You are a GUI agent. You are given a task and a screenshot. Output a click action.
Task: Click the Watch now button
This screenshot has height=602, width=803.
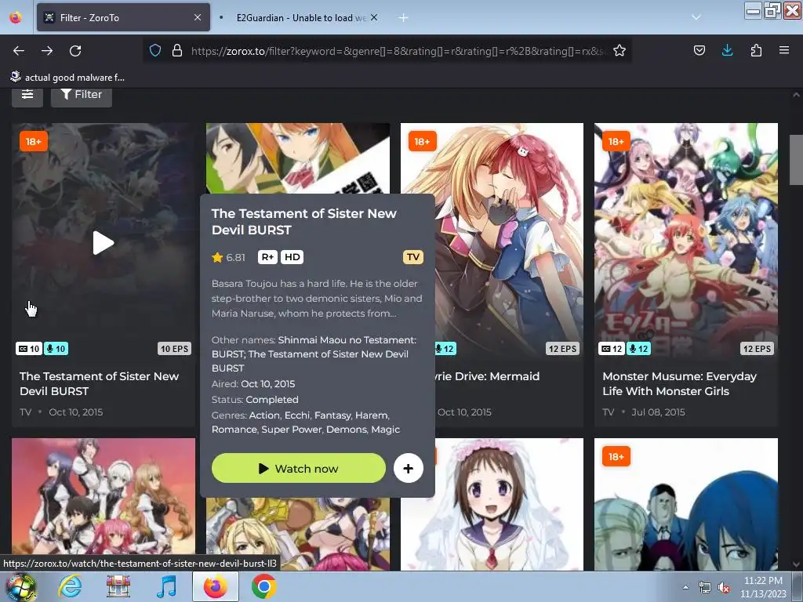point(299,469)
